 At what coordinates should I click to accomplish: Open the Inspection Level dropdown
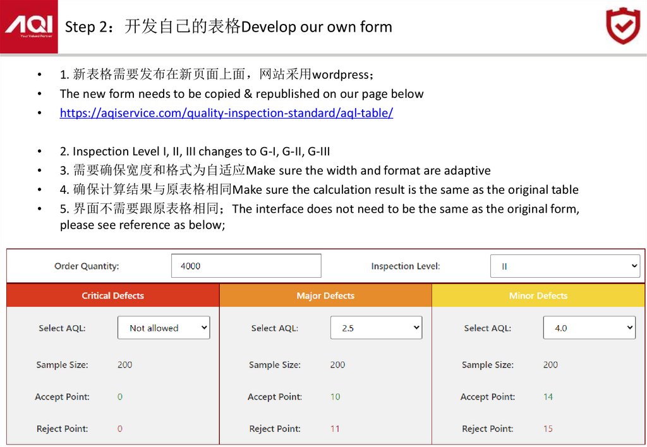[565, 266]
